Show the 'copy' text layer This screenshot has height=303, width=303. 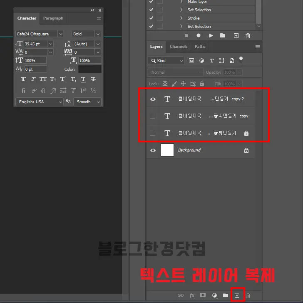[x=153, y=116]
